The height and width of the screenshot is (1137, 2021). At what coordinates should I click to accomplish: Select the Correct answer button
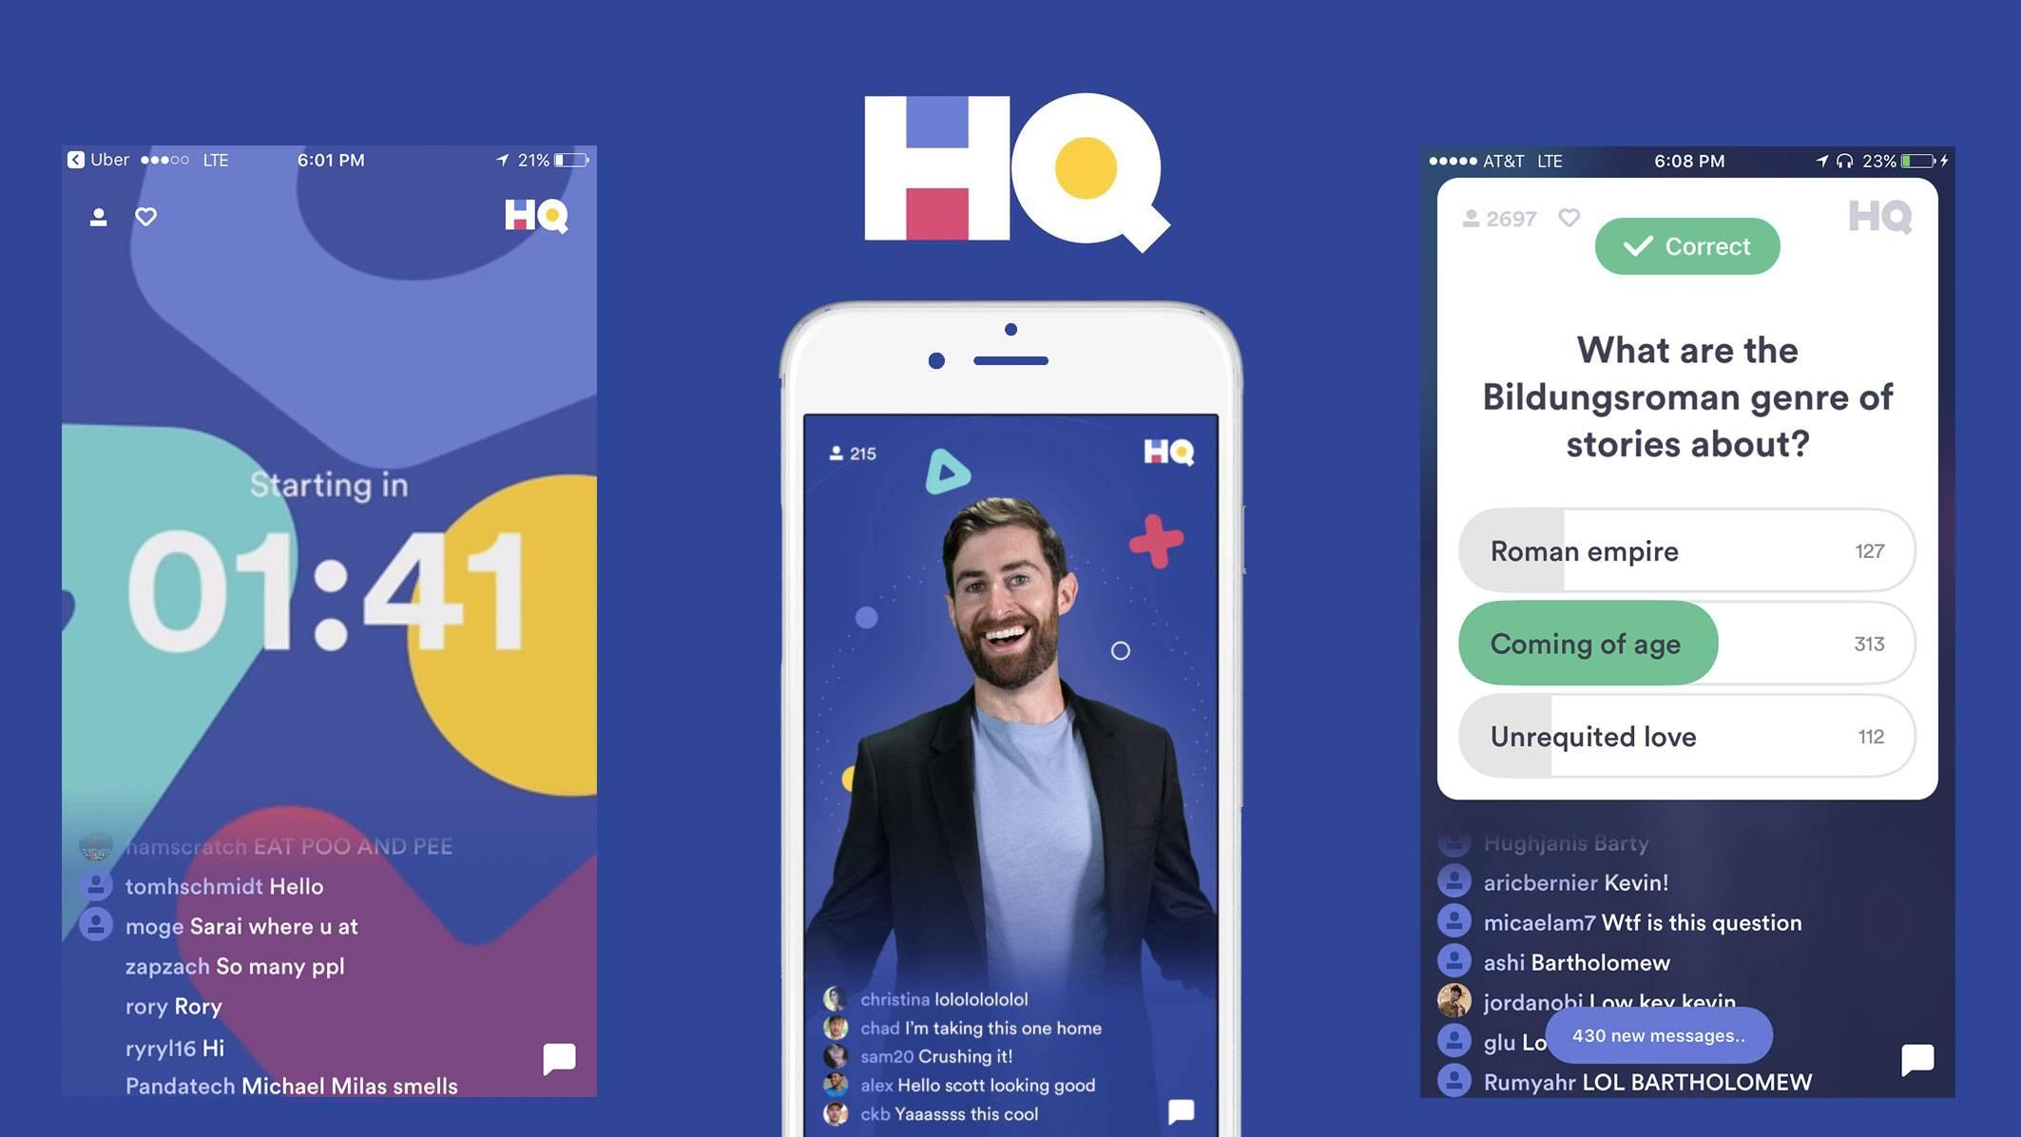1686,245
